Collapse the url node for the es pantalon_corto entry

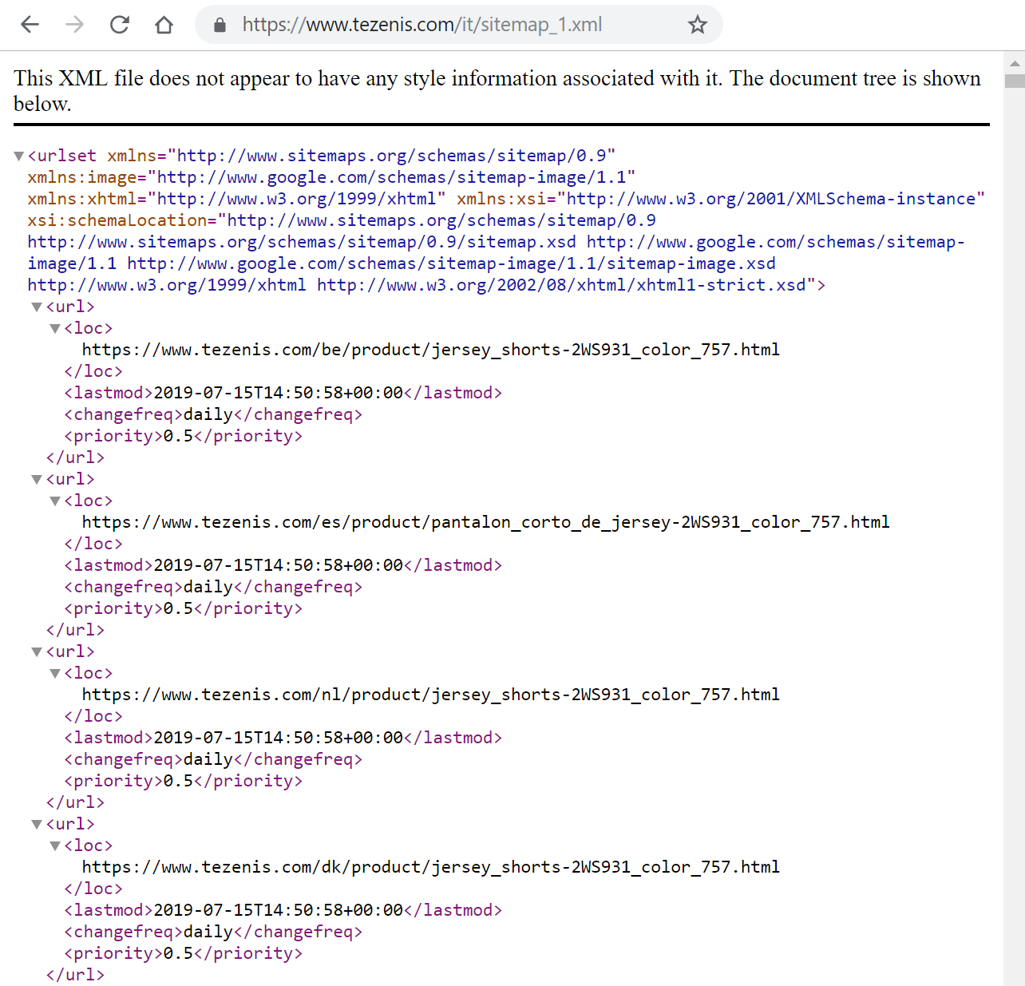coord(37,480)
